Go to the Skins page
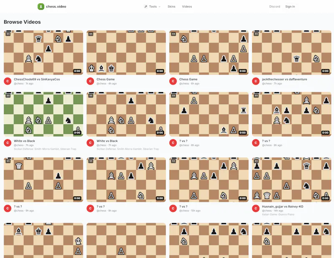This screenshot has width=334, height=258. 171,7
